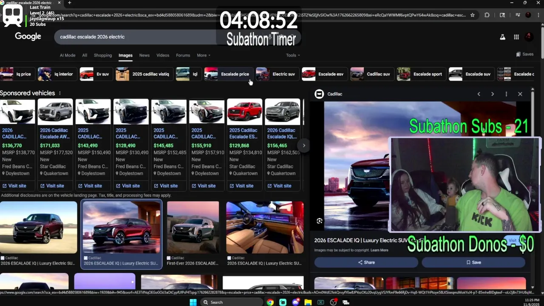544x306 pixels.
Task: Filter by Cadillac suv chip
Action: [371, 74]
